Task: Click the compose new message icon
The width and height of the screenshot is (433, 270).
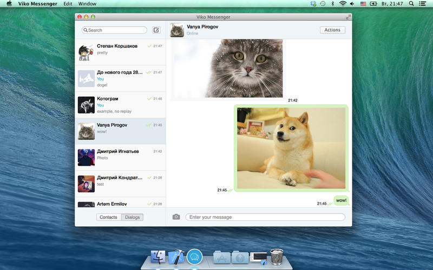Action: pos(156,30)
